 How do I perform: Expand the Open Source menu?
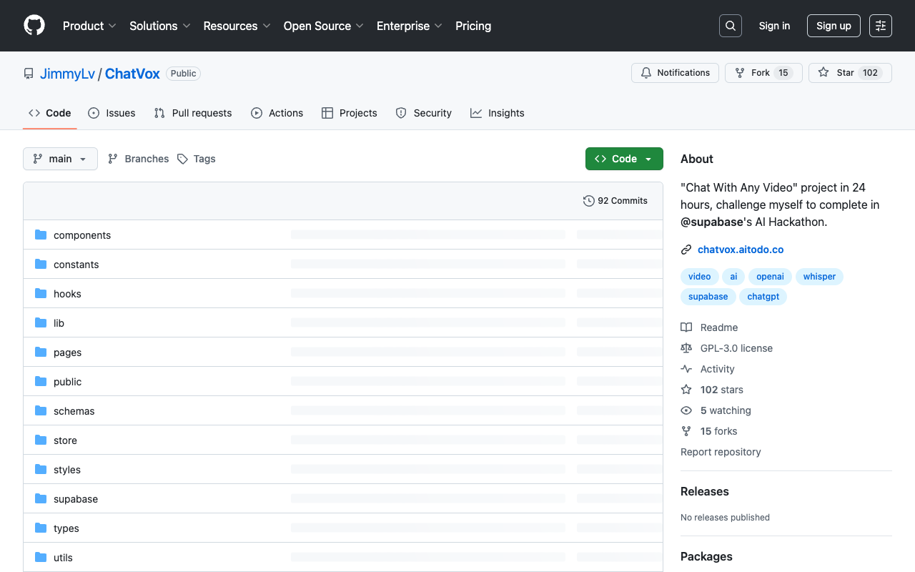pos(324,26)
